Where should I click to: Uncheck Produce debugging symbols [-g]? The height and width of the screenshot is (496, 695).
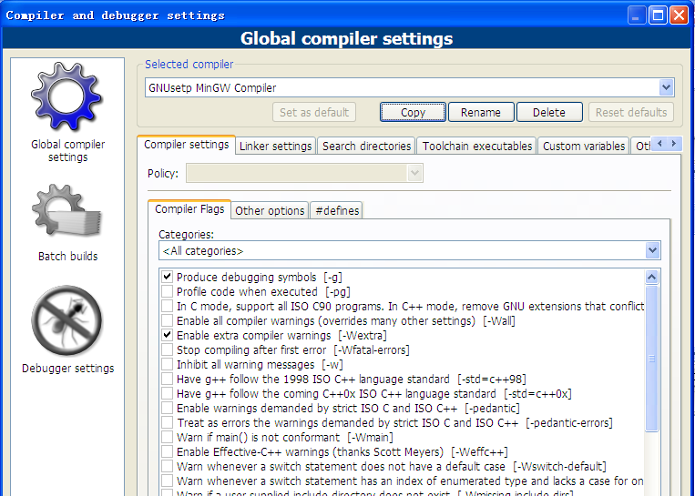tap(167, 278)
